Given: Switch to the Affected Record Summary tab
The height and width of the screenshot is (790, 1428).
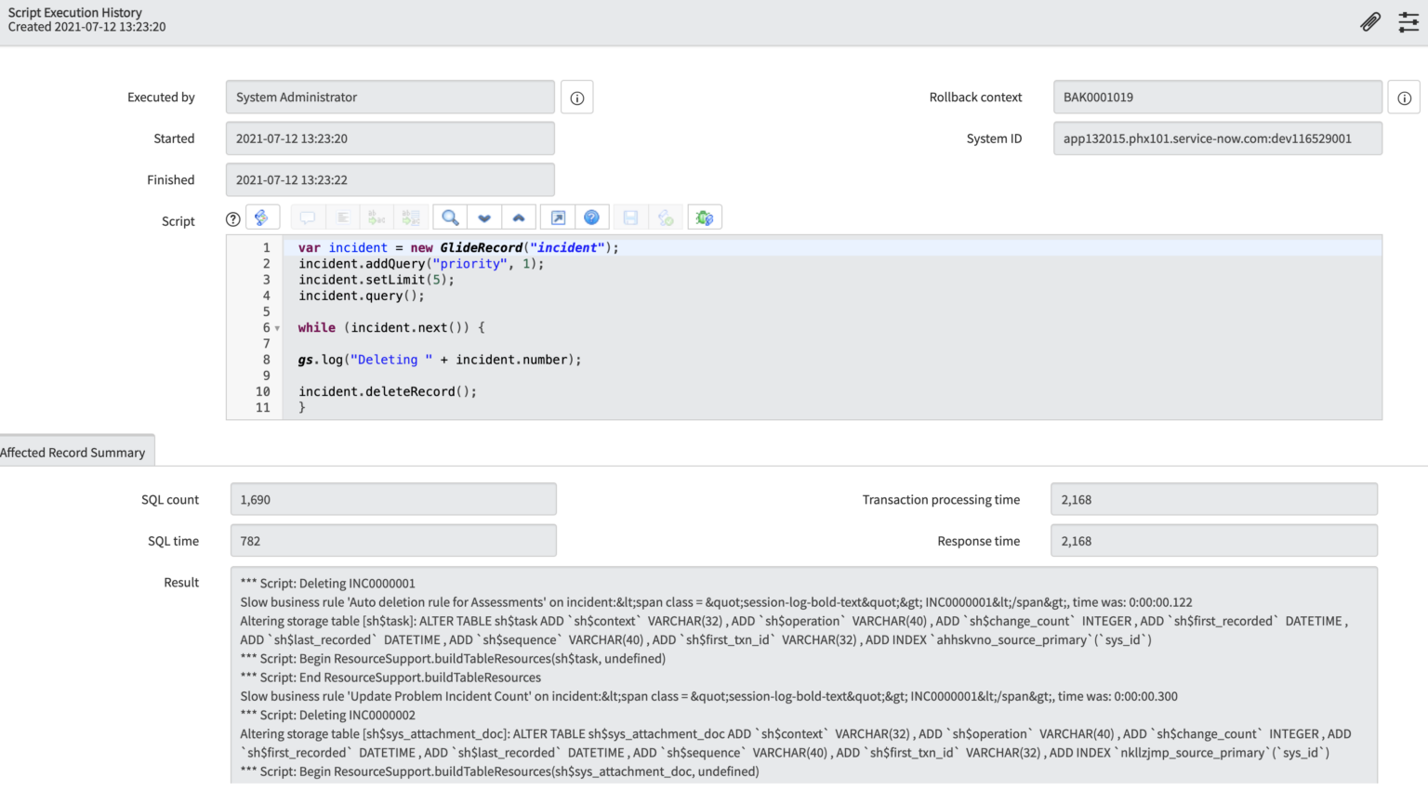Looking at the screenshot, I should [73, 452].
